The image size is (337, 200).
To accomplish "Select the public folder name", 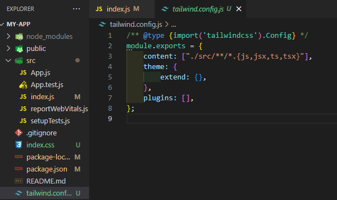I will [x=36, y=49].
